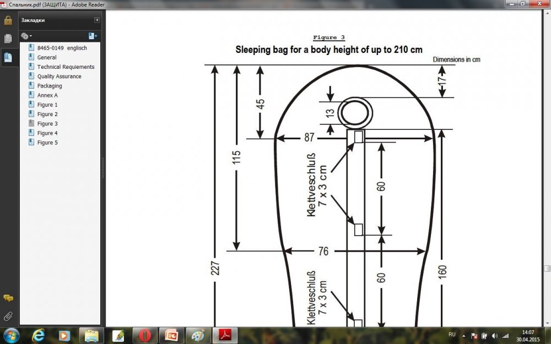Jump to the Quality Assurance bookmark
The height and width of the screenshot is (344, 551).
pyautogui.click(x=59, y=77)
